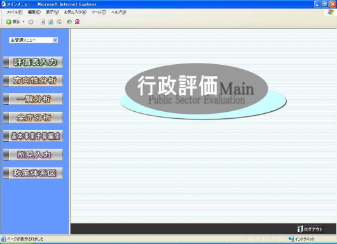Refresh the page using the Refresh icon
The height and width of the screenshot is (244, 337).
[x=51, y=22]
